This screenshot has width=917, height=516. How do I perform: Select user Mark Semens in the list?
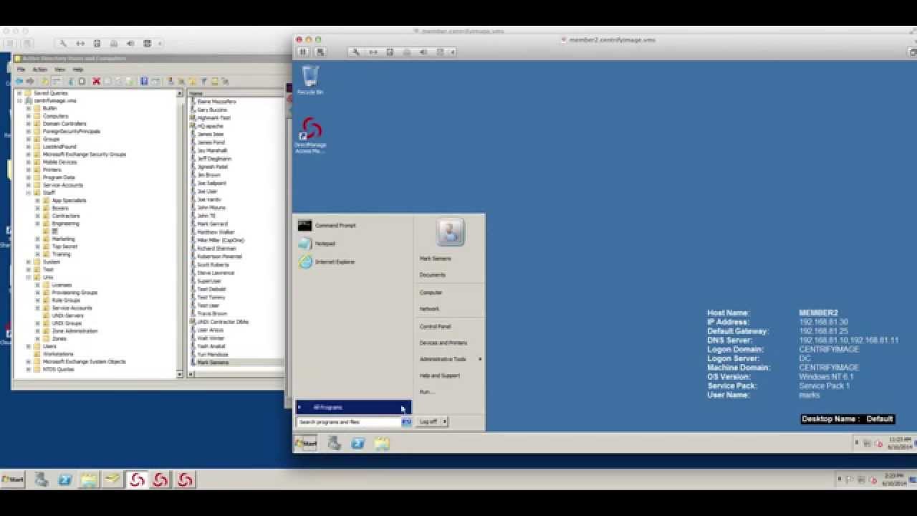213,363
